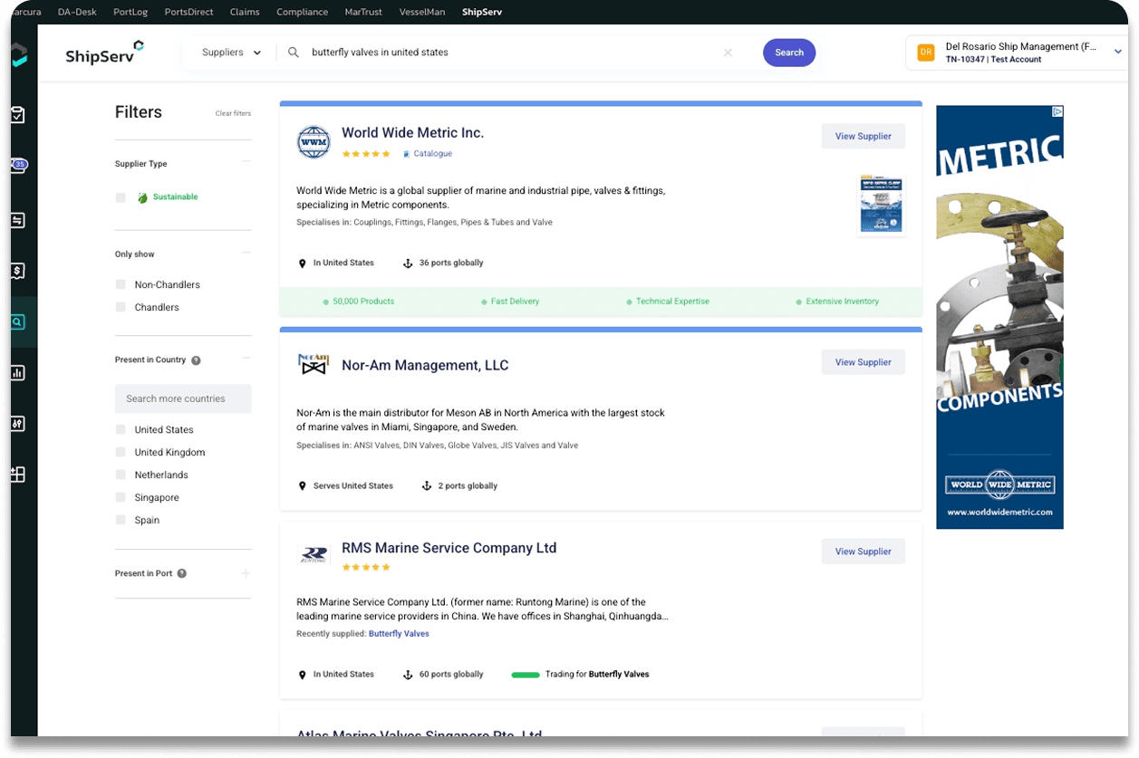1139x758 pixels.
Task: Tick the Sustainable supplier type checkbox
Action: coord(121,197)
